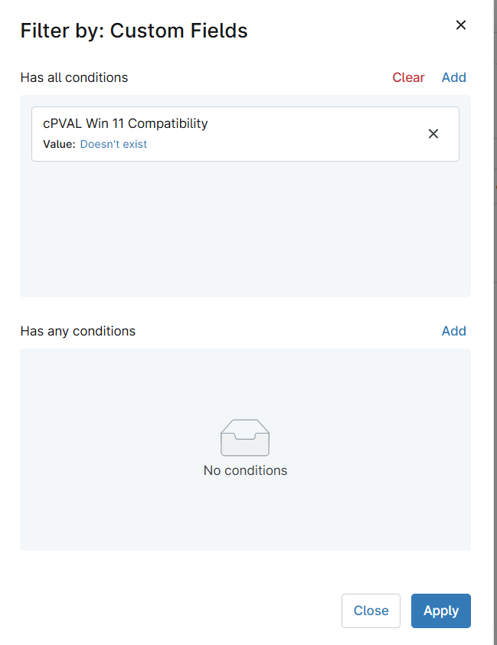Click empty space below the cPVAL condition card
Image resolution: width=497 pixels, height=645 pixels.
click(x=245, y=228)
